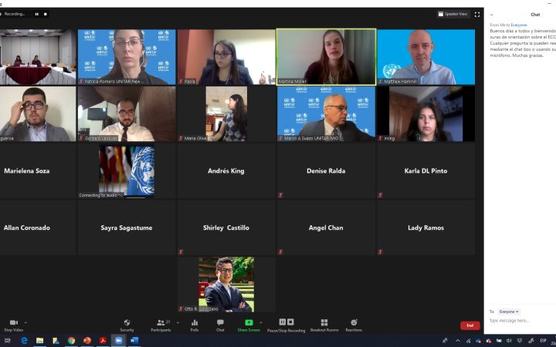
Task: Expand the Stop Video options arrow
Action: point(26,322)
